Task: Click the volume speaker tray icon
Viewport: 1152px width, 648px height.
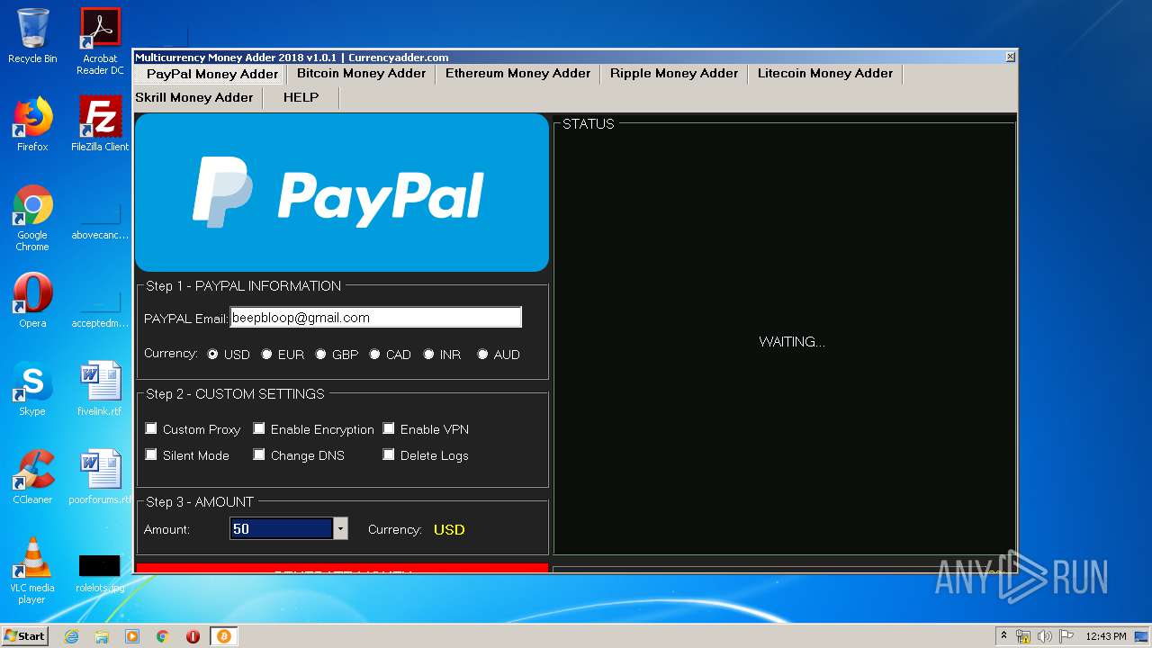Action: click(1045, 636)
